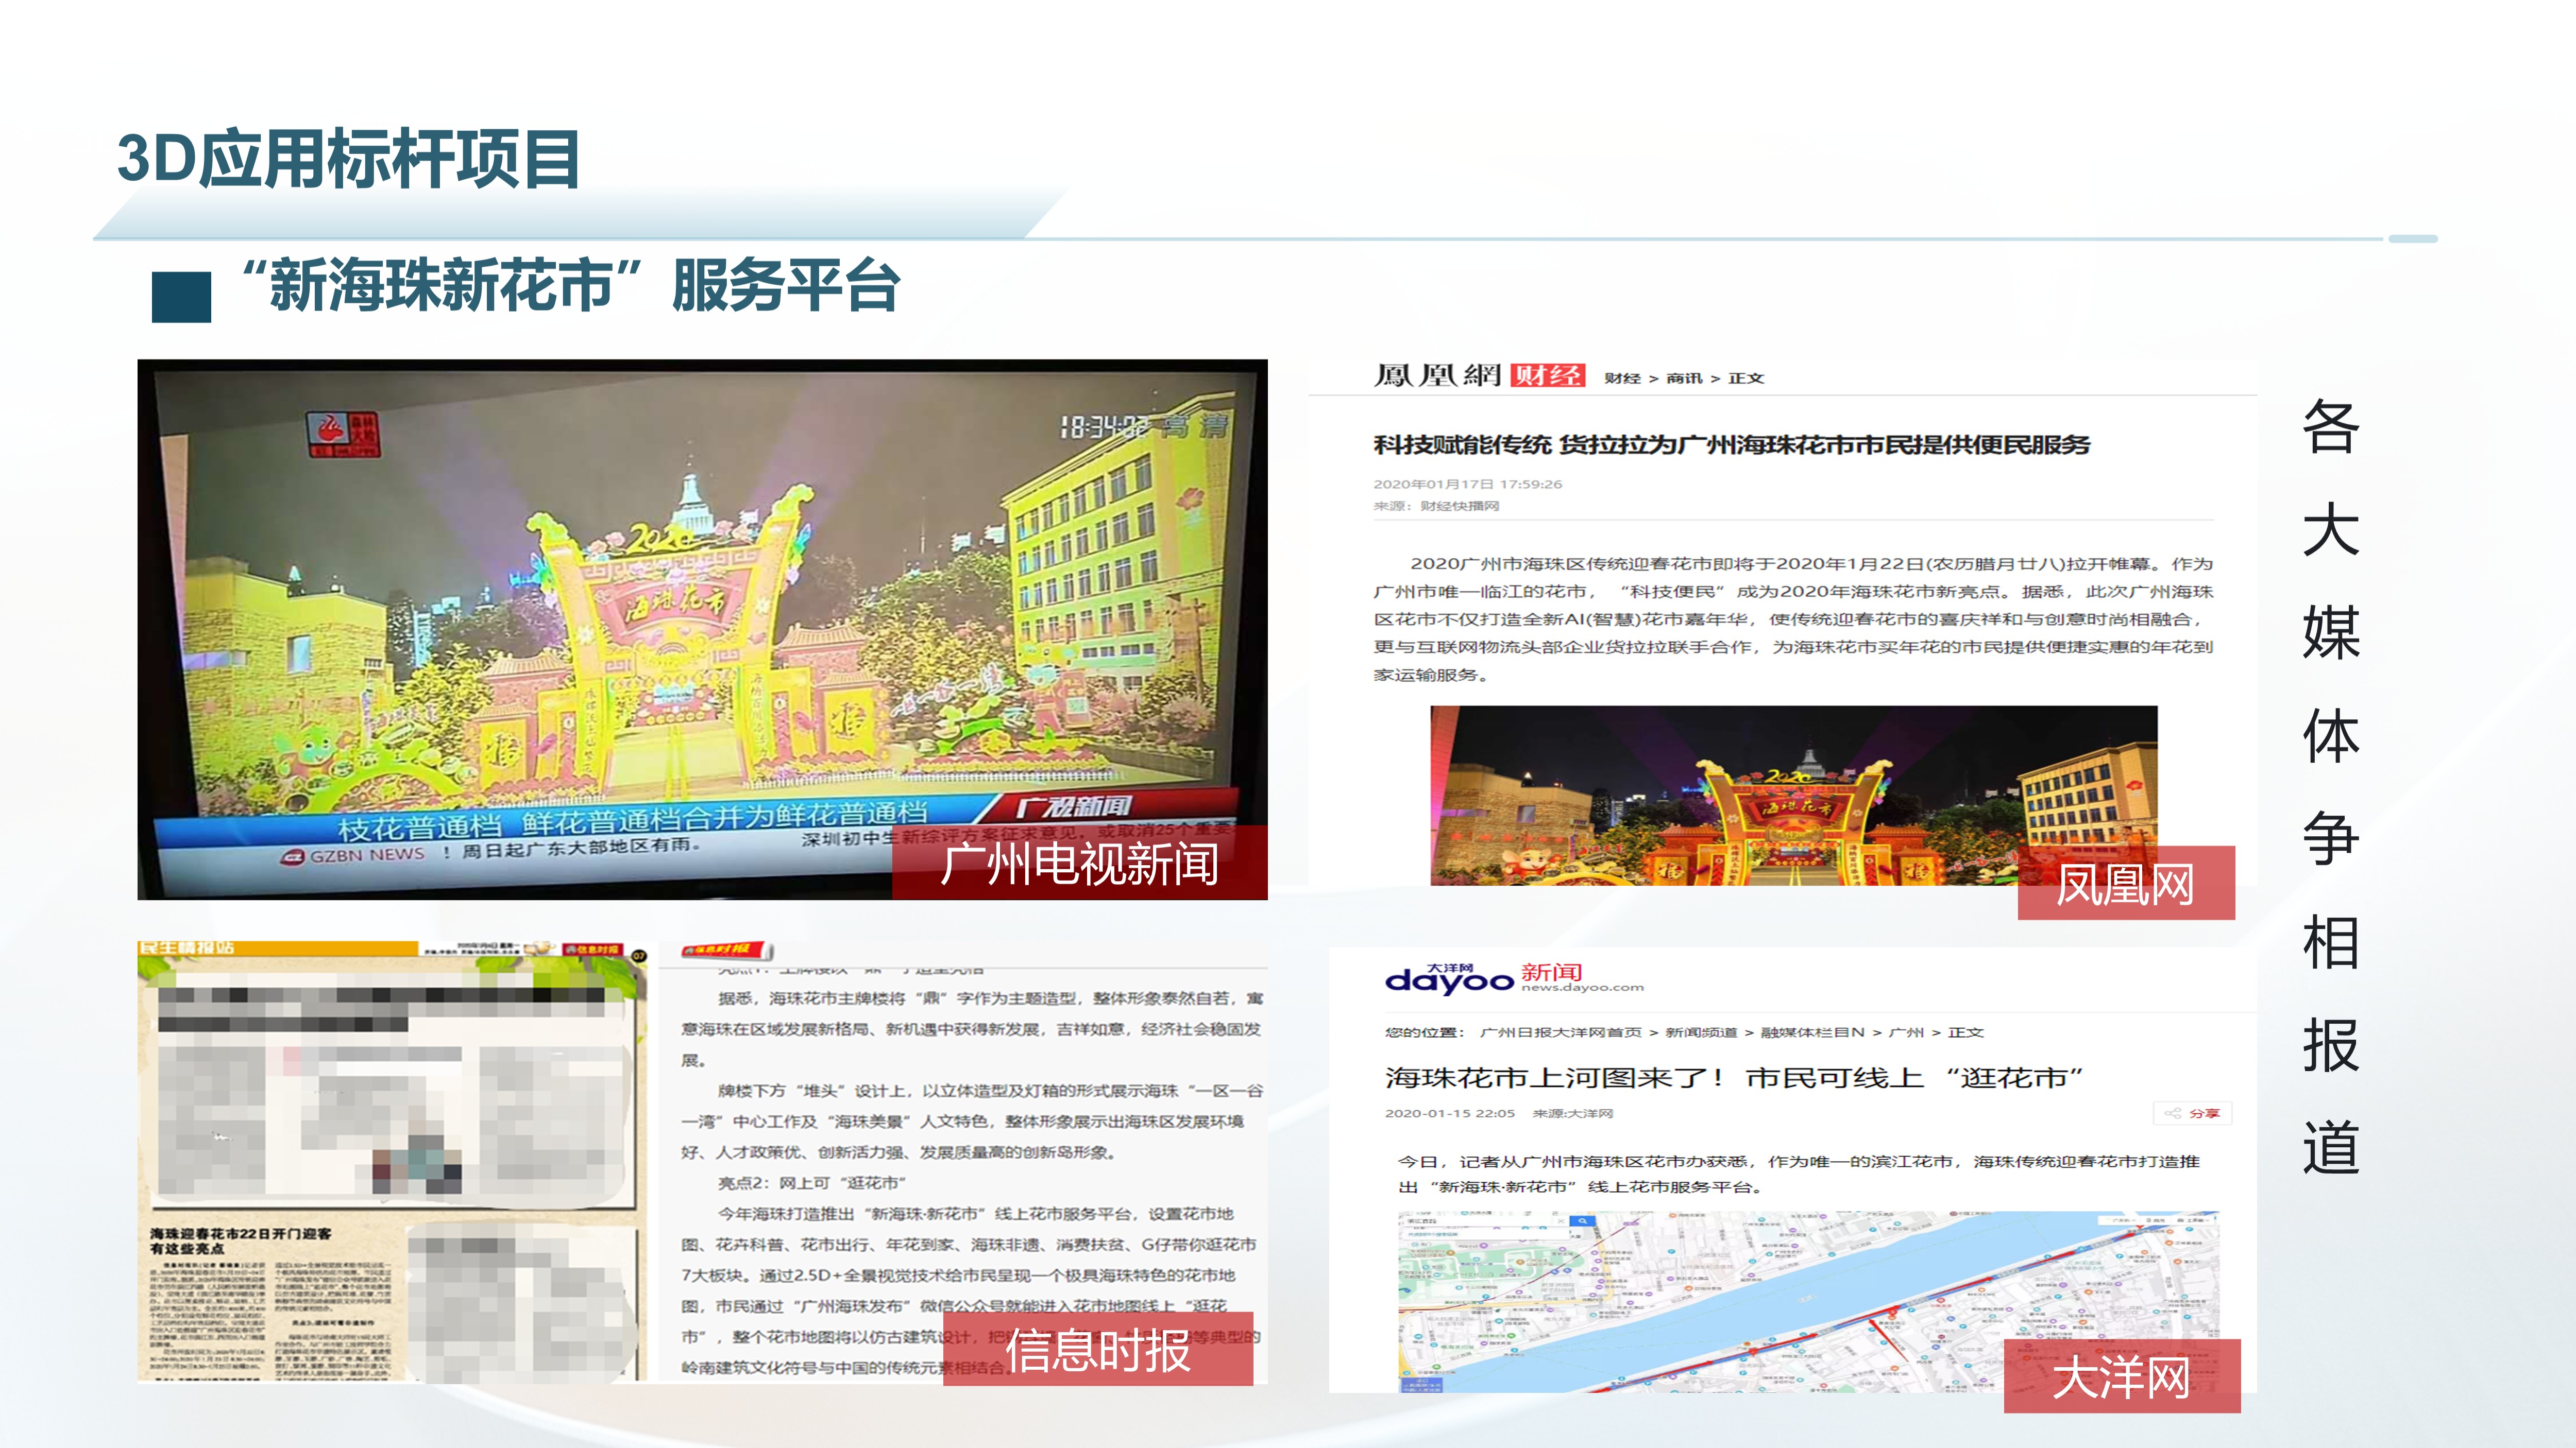
Task: Click the source line 来源: 财经快播网
Action: (1436, 506)
